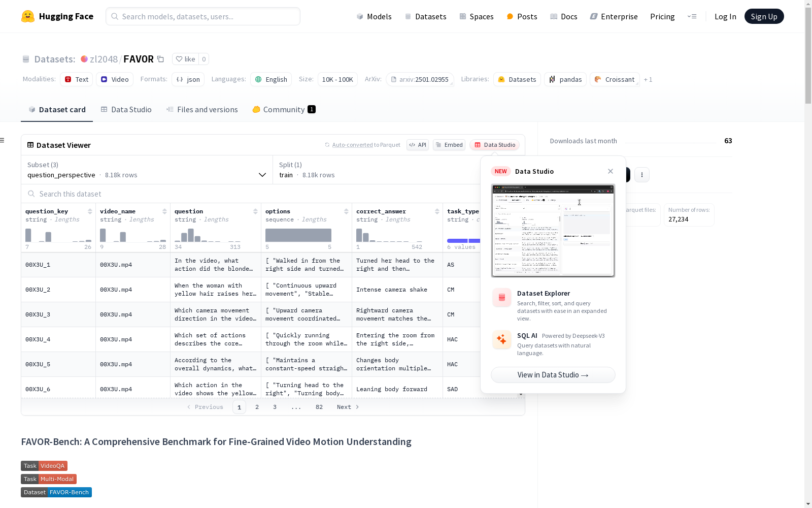Select the 10K - 100K size tag

[x=337, y=79]
